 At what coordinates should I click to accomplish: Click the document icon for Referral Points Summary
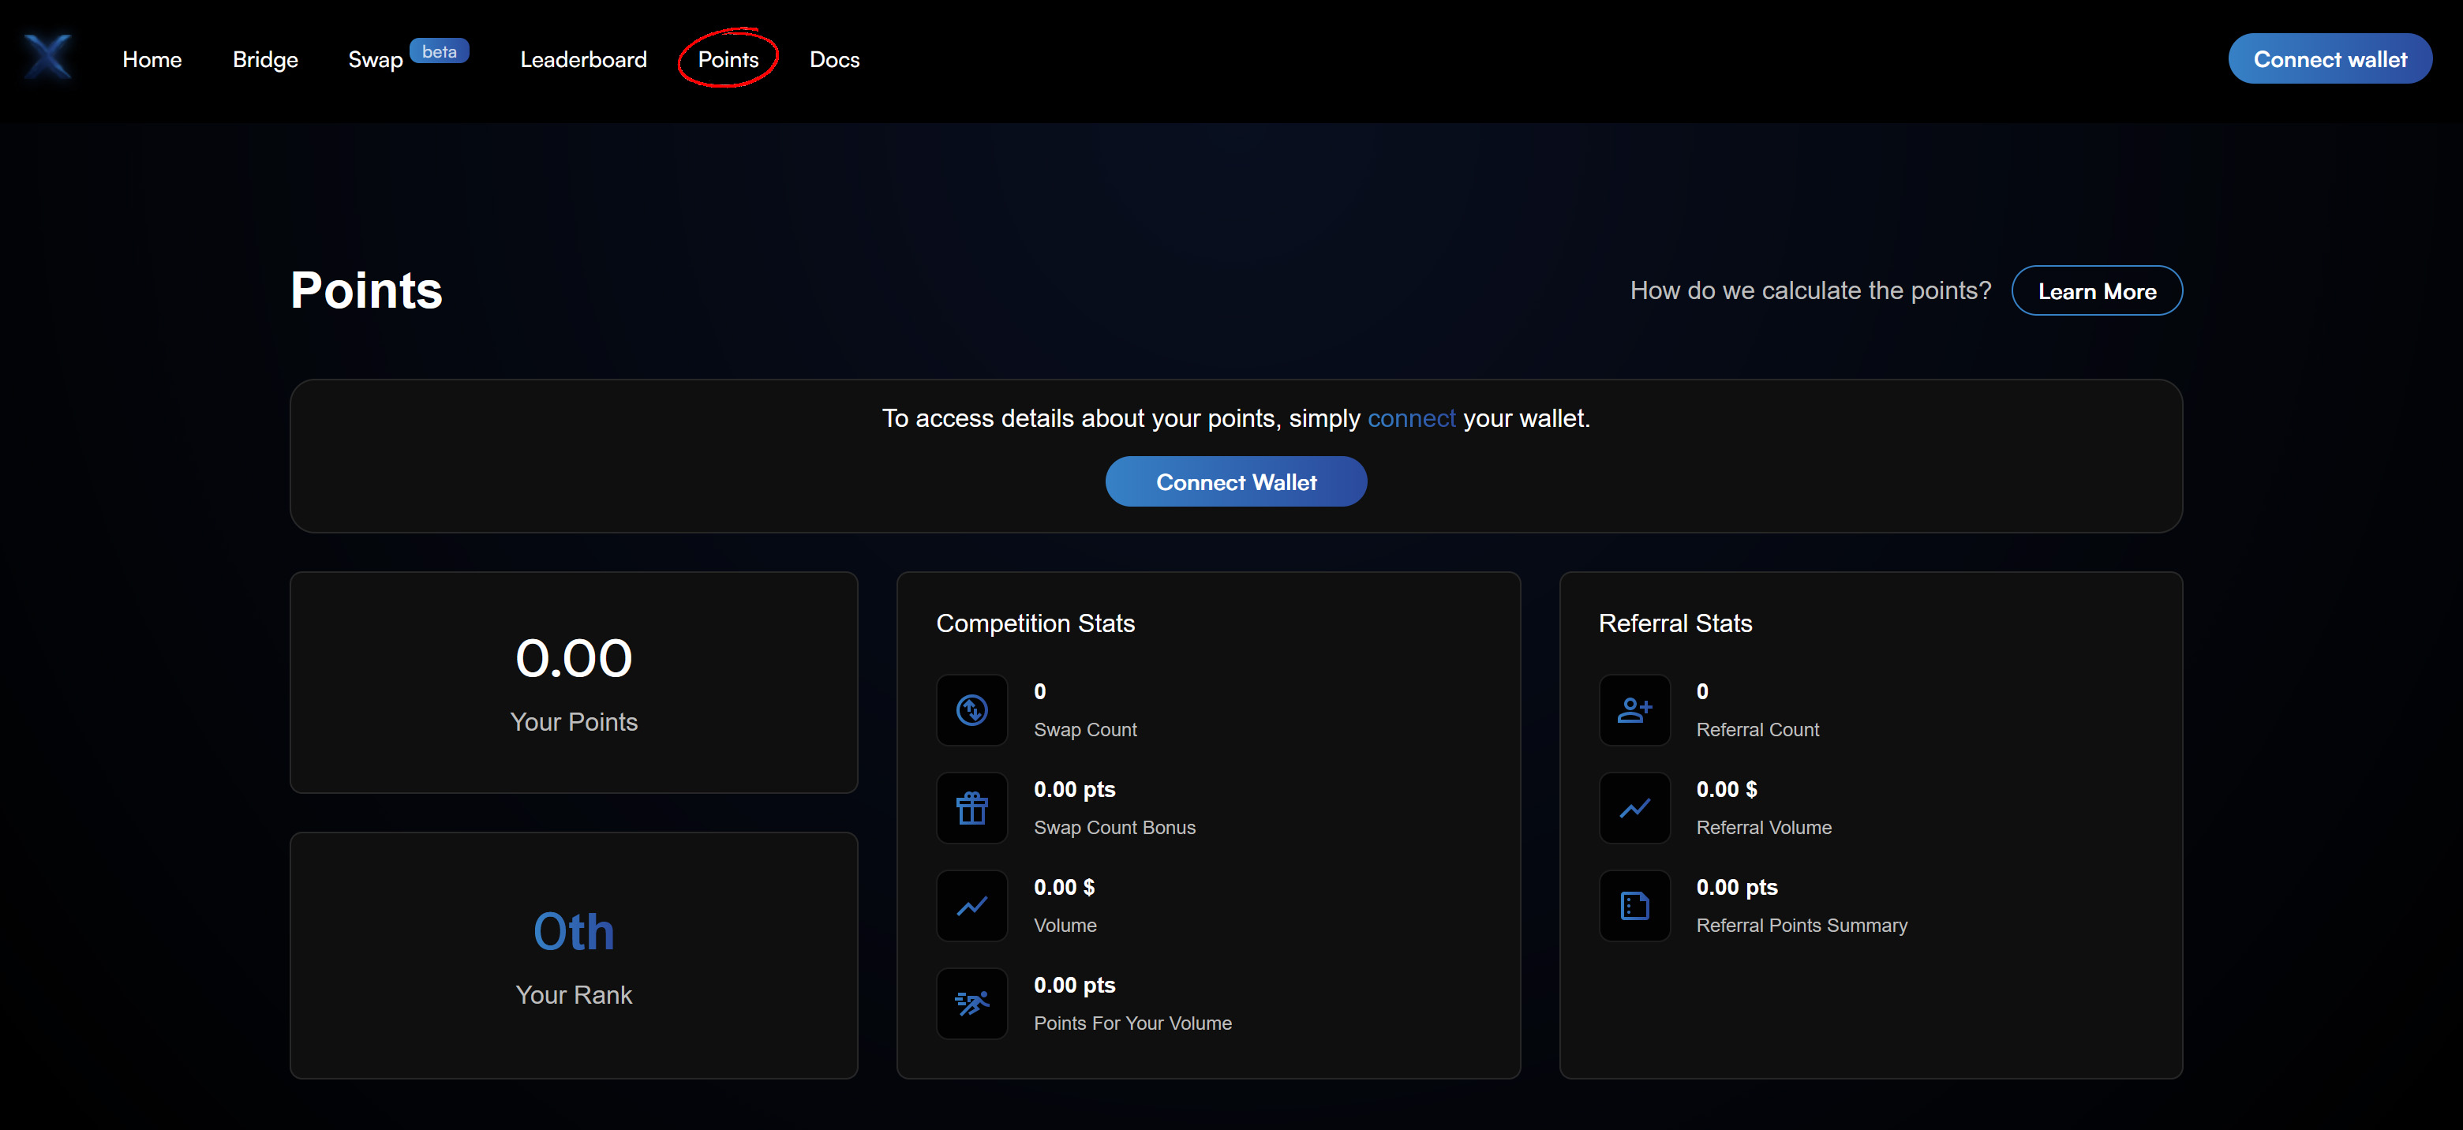coord(1634,905)
